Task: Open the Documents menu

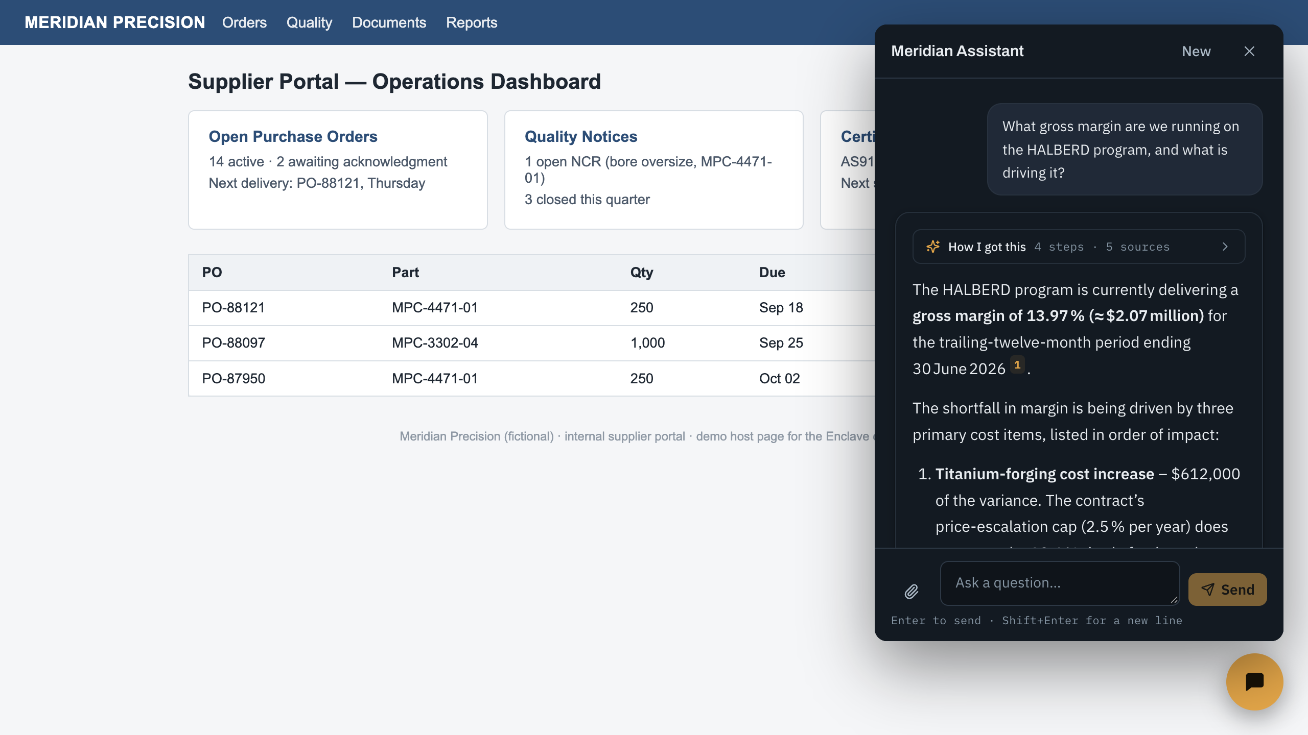Action: 389,22
